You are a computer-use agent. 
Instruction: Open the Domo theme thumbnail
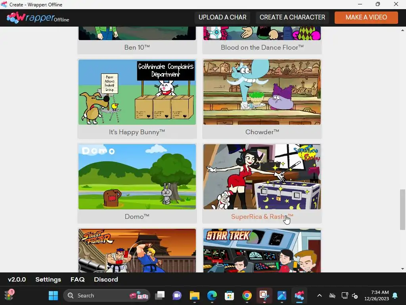pyautogui.click(x=137, y=177)
